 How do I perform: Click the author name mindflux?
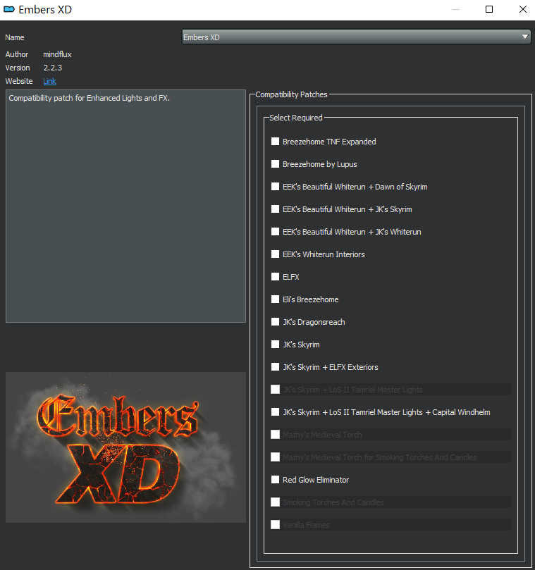pos(58,54)
